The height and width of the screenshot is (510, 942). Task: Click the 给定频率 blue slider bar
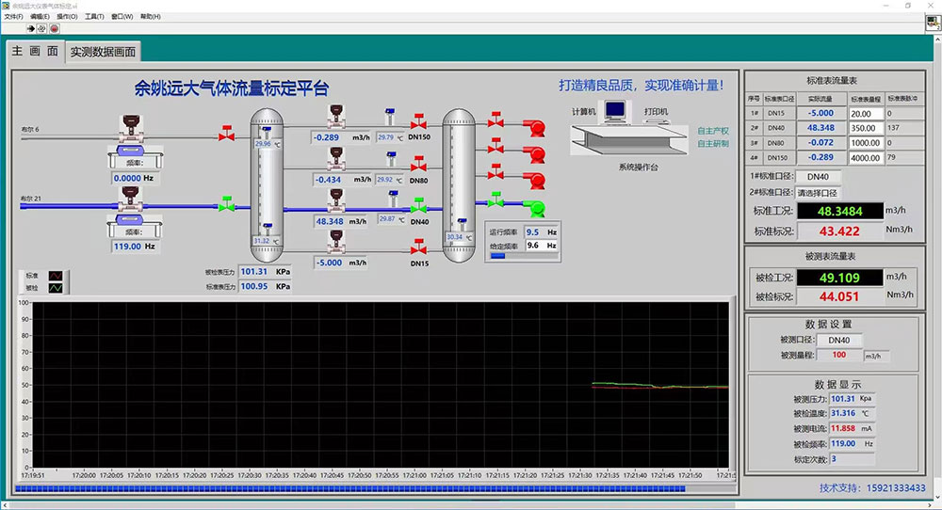499,255
